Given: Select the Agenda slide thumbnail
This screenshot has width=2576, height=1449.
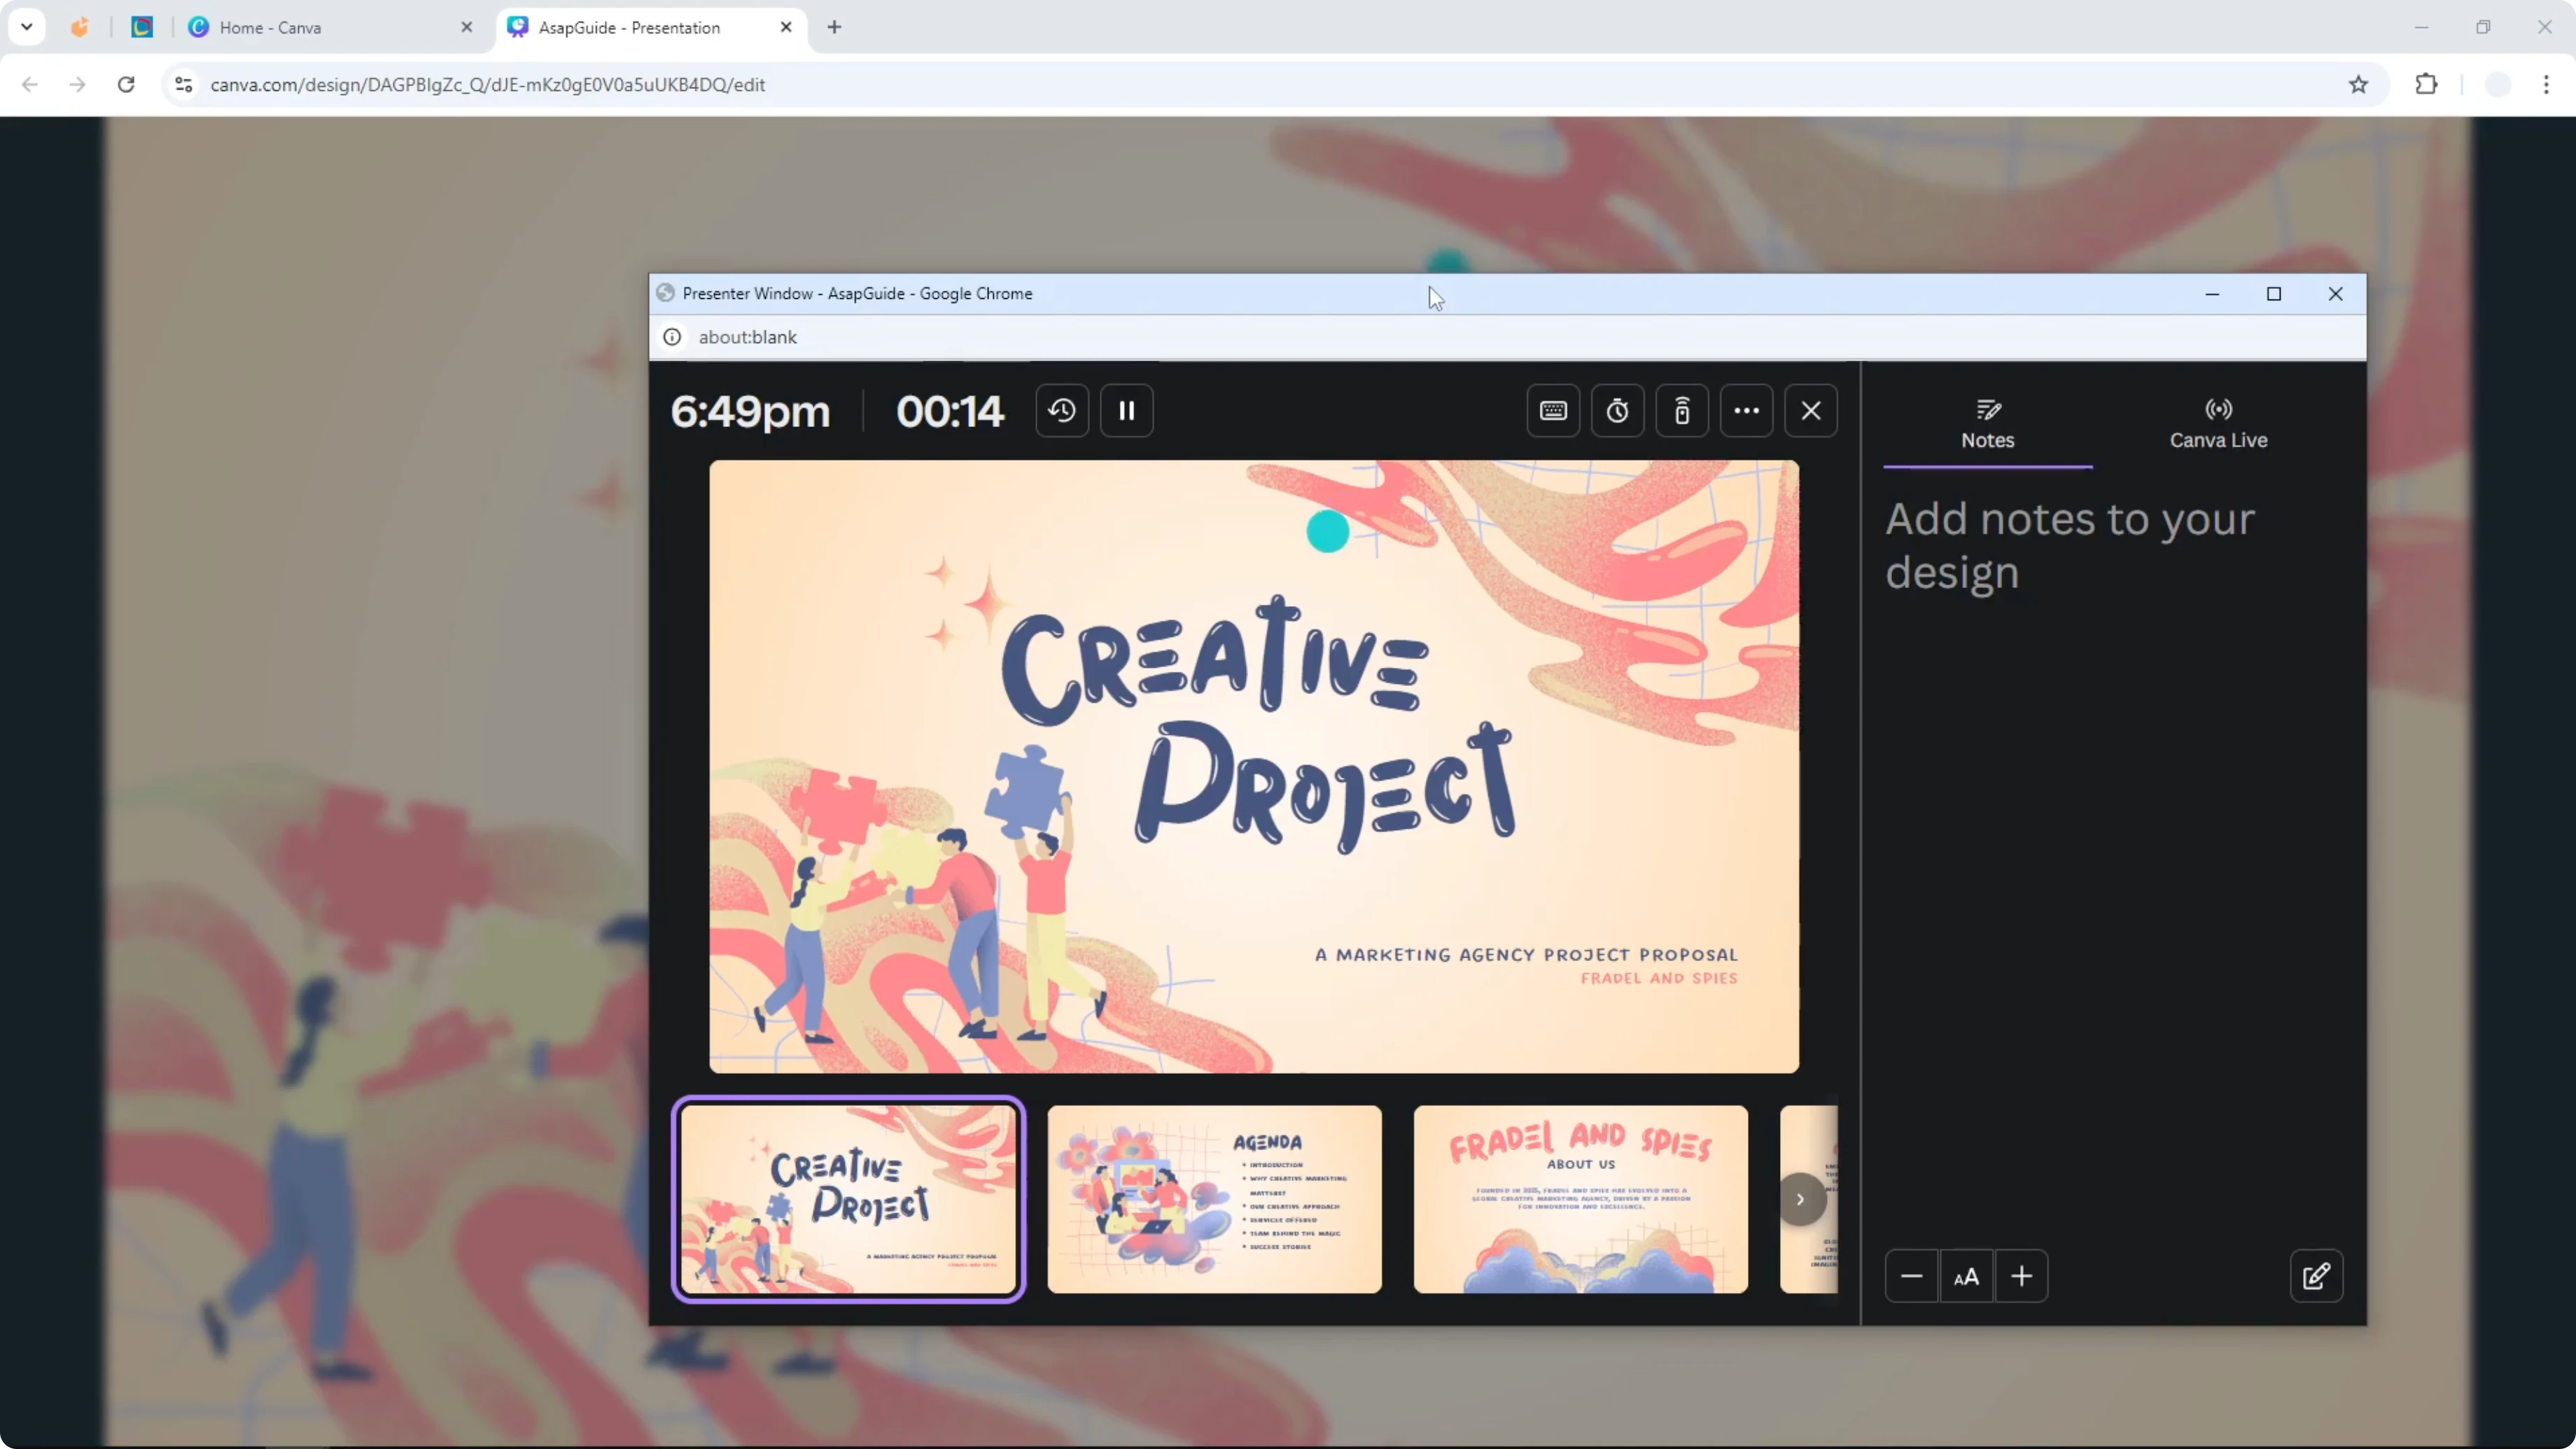Looking at the screenshot, I should coord(1214,1199).
